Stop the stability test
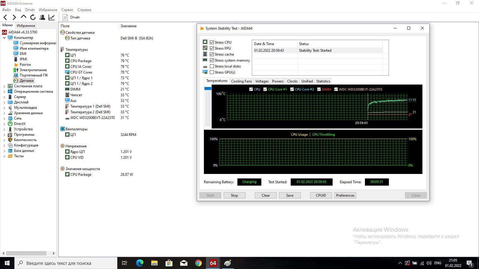This screenshot has width=479, height=269. click(x=234, y=195)
